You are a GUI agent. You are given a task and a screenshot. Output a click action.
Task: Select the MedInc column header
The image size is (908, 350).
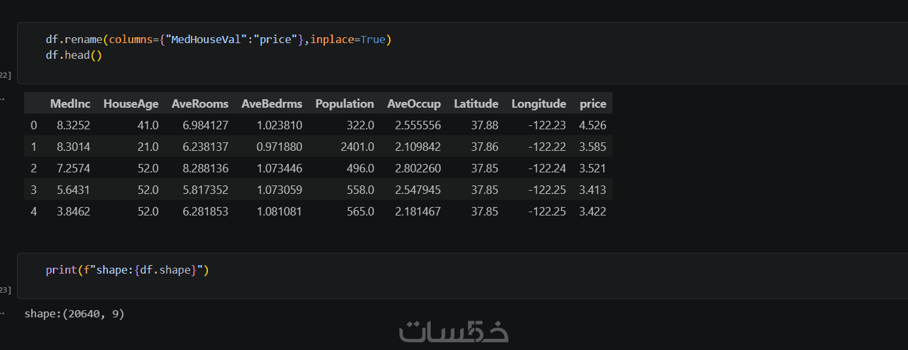70,104
